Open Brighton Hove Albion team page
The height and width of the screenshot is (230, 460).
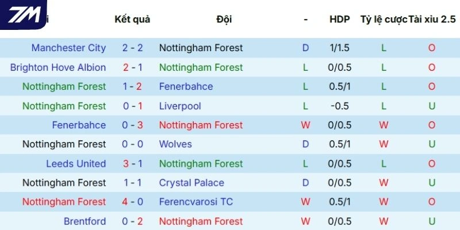tap(58, 67)
